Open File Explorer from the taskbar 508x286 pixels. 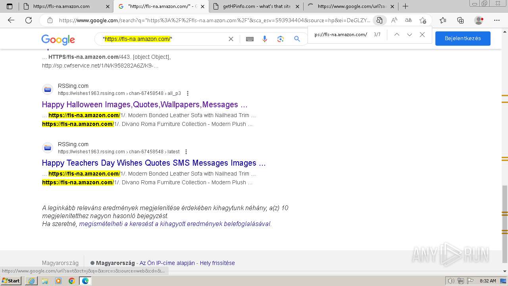click(x=45, y=281)
